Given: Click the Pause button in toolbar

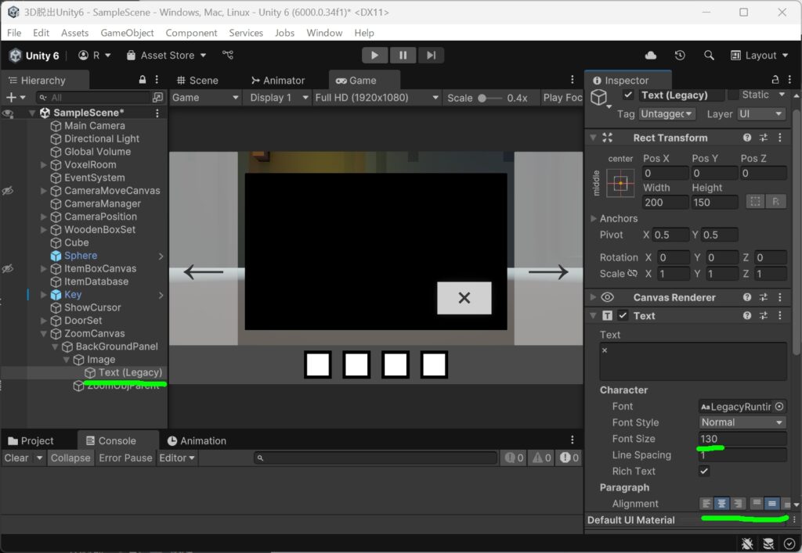Looking at the screenshot, I should click(403, 56).
